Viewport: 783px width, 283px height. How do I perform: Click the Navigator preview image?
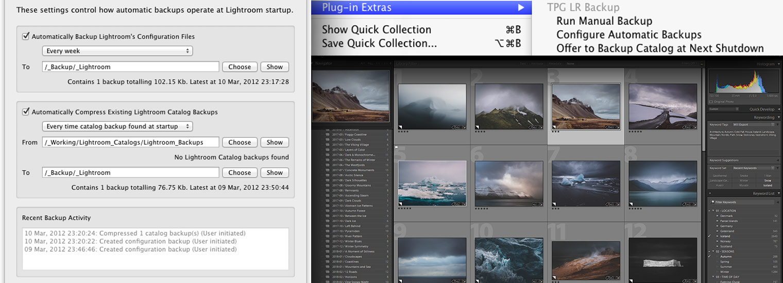(x=350, y=95)
